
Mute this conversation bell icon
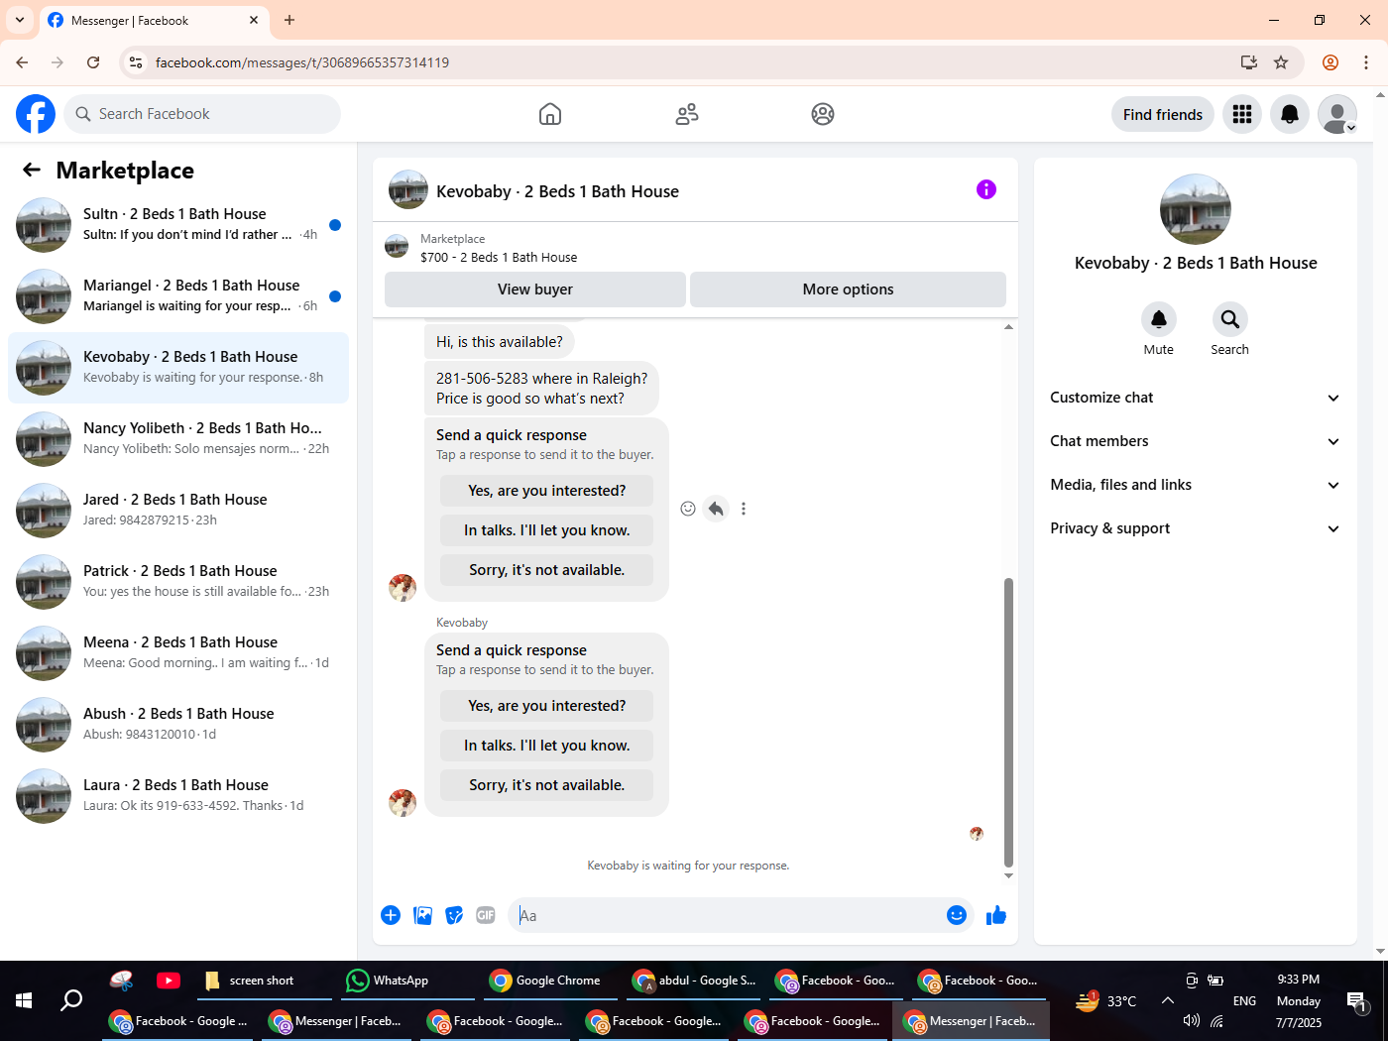click(1158, 319)
